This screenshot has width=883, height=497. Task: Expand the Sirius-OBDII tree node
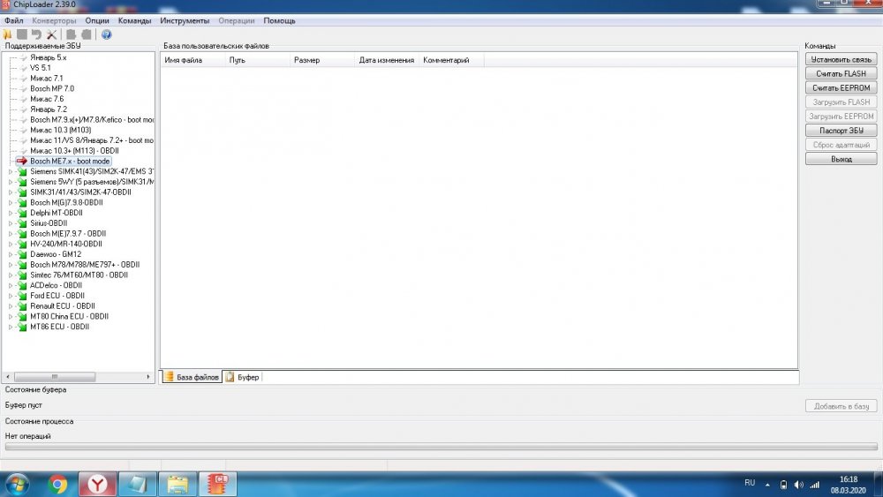[11, 223]
